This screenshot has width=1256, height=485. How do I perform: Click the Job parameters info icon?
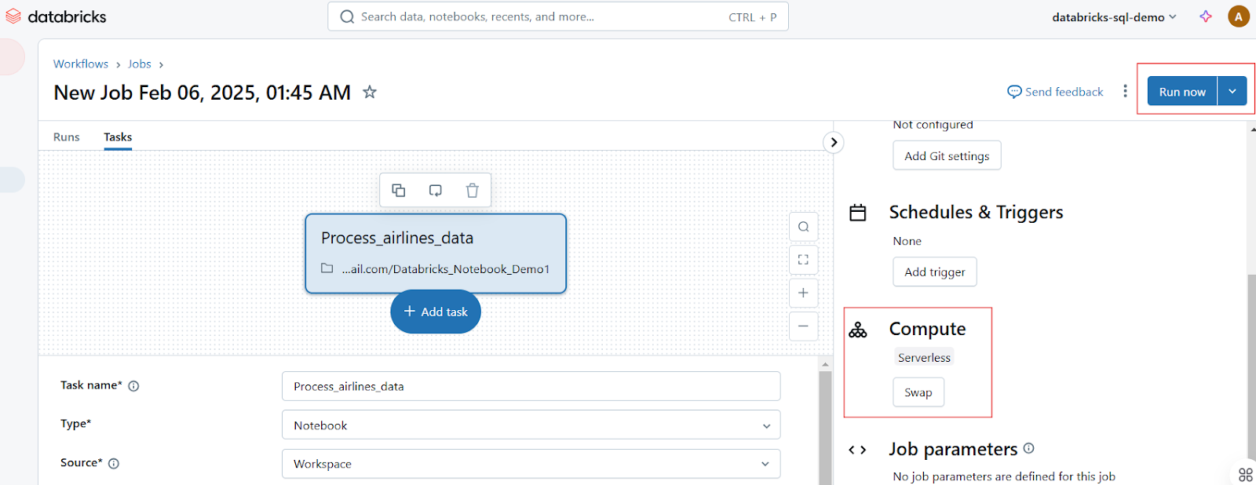click(1028, 448)
